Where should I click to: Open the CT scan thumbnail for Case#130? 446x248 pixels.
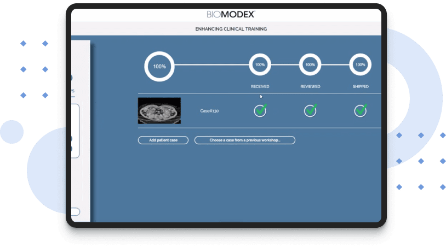click(x=159, y=111)
